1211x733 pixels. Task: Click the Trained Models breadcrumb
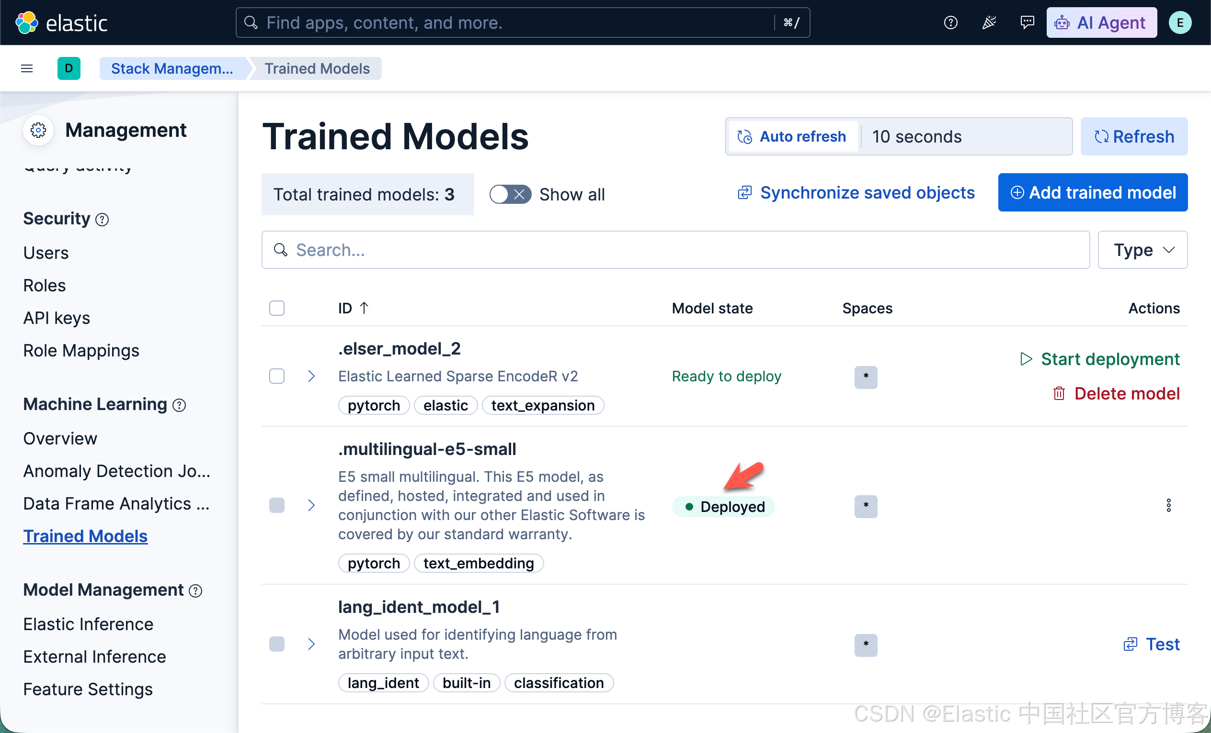[318, 68]
